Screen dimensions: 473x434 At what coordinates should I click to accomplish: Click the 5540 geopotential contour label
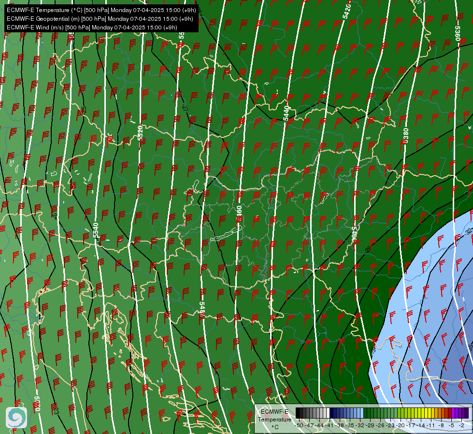(96, 231)
